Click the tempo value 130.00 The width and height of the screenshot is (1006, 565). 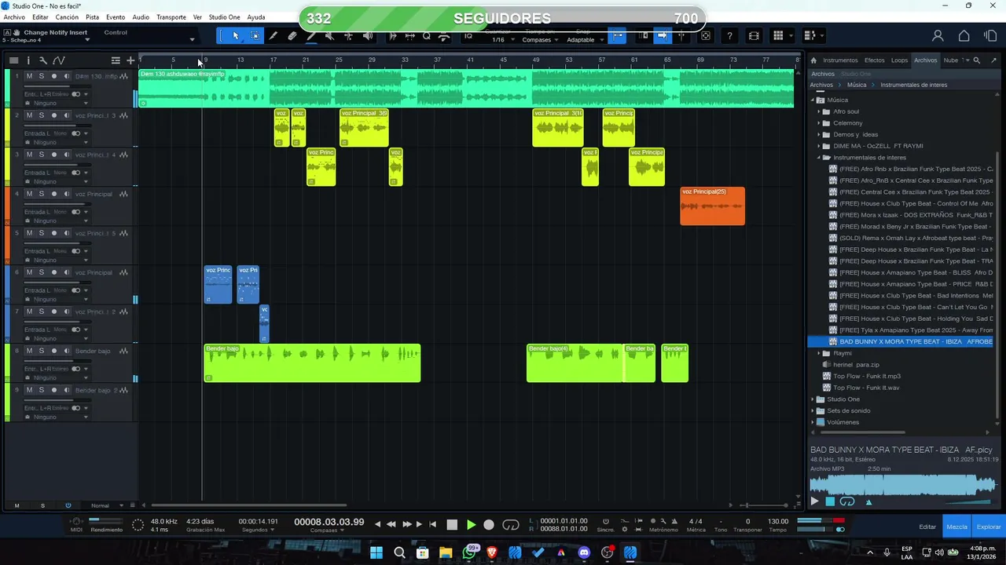click(x=778, y=521)
